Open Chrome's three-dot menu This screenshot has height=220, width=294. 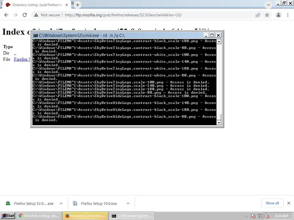288,15
